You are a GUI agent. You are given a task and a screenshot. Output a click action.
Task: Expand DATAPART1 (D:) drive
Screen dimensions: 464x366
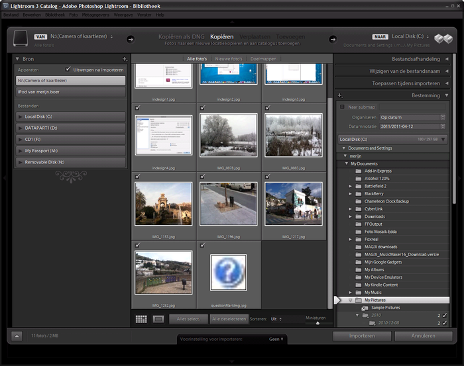[x=20, y=128]
